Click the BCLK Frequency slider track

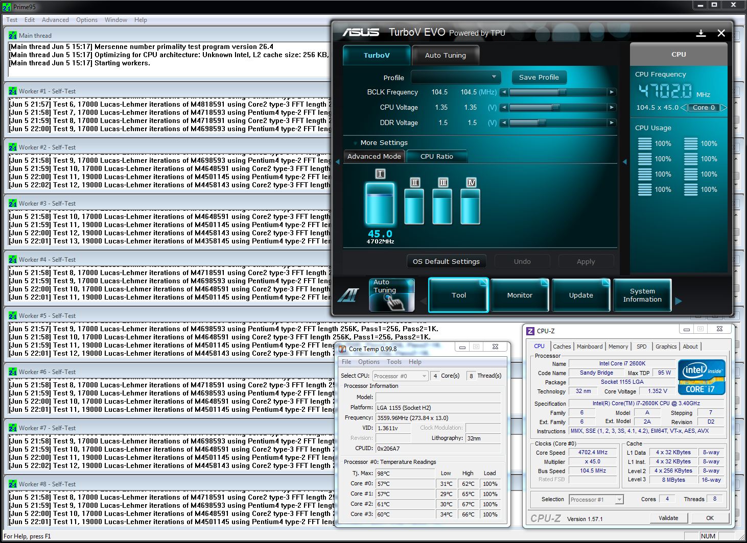(558, 92)
